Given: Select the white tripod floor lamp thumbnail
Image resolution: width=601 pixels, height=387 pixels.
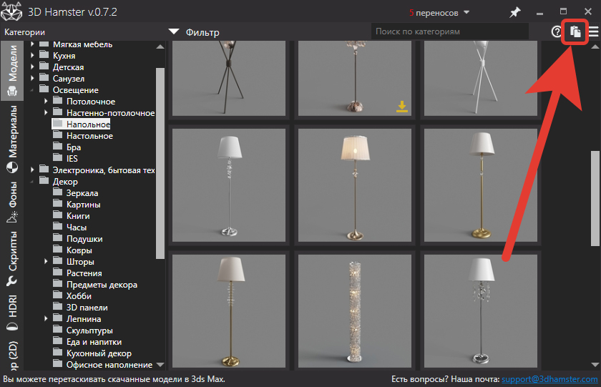Looking at the screenshot, I should point(481,78).
